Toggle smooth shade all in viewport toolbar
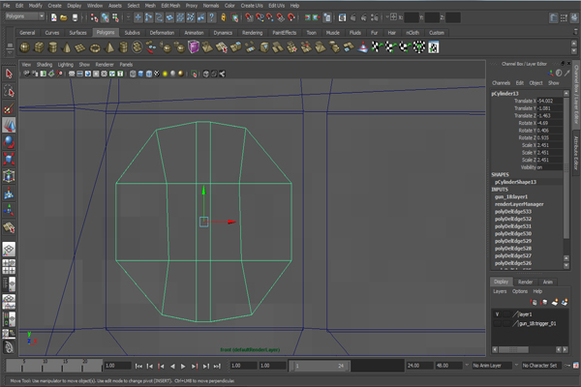This screenshot has width=581, height=387. (x=140, y=74)
